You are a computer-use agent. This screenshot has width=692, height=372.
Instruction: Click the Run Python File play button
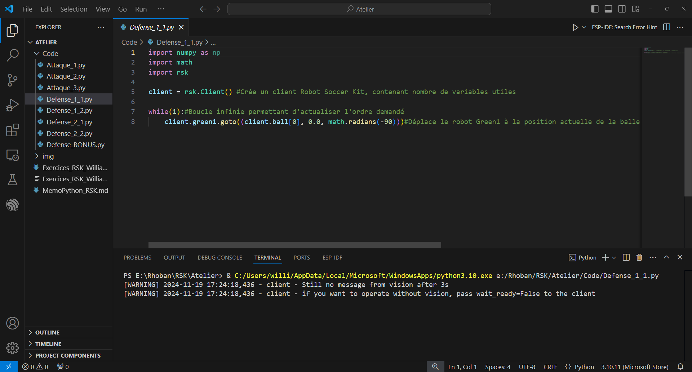[575, 27]
